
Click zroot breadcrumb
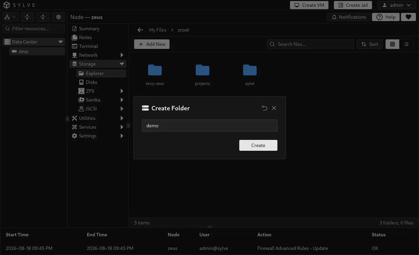point(183,30)
